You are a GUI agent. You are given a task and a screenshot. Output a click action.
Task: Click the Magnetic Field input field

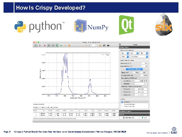point(145,66)
